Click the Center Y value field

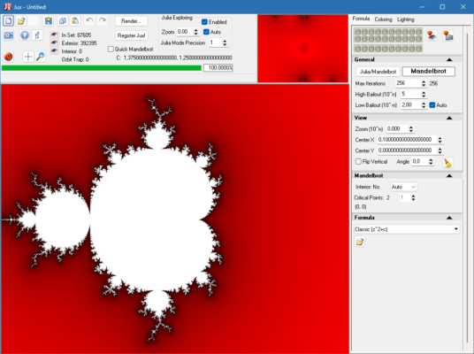point(407,150)
